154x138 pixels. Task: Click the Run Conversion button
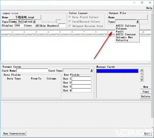(x=14, y=133)
